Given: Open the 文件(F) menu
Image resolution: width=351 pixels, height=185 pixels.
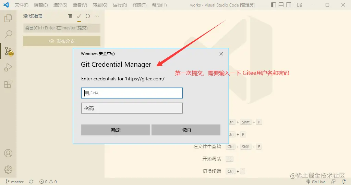Looking at the screenshot, I should [22, 5].
